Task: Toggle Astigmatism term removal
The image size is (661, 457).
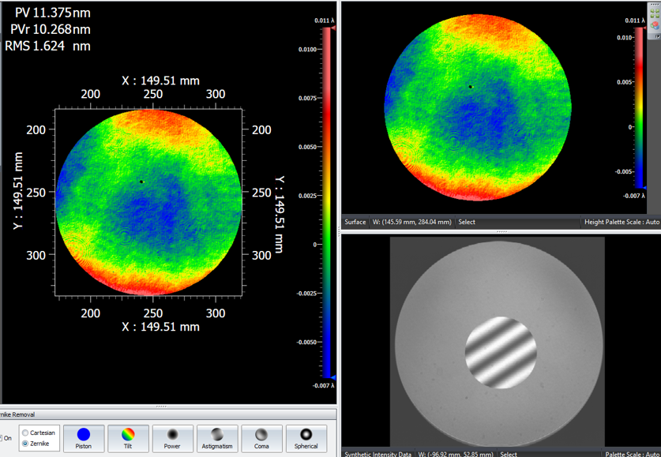Action: pyautogui.click(x=217, y=438)
